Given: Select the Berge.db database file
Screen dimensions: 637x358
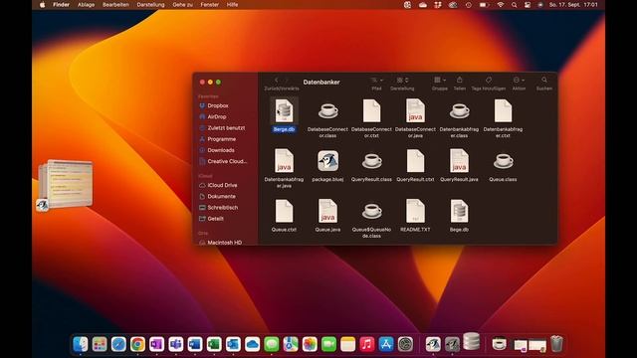Looking at the screenshot, I should point(284,110).
